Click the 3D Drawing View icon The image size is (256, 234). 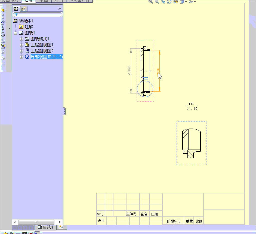click(176, 1)
